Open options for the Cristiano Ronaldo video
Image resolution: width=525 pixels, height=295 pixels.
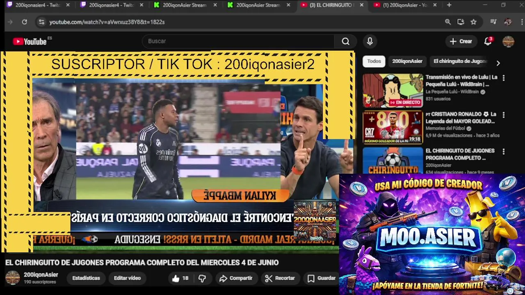(x=504, y=115)
